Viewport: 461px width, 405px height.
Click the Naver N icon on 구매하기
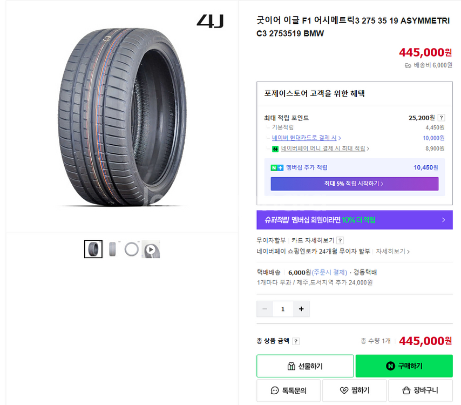coord(390,366)
